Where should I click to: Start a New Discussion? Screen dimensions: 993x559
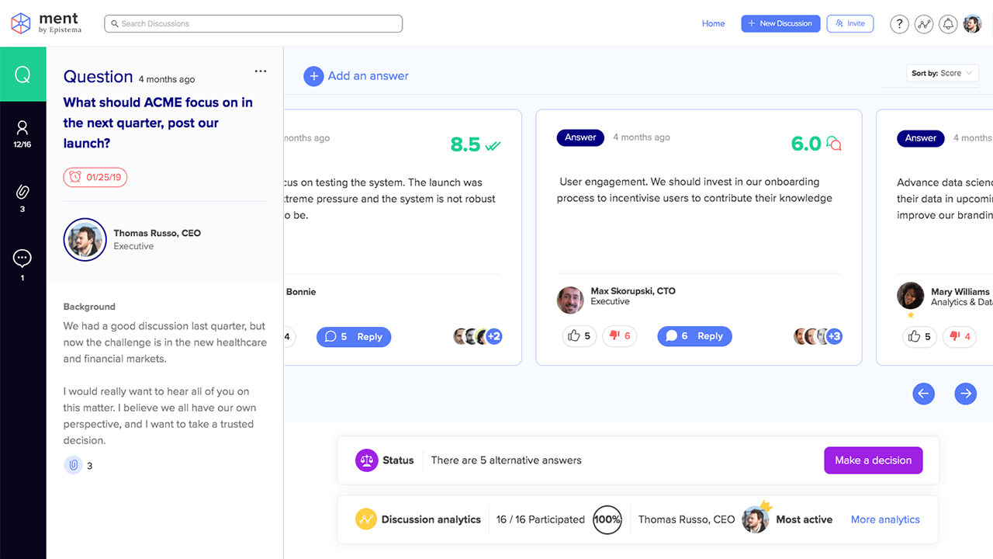(780, 23)
